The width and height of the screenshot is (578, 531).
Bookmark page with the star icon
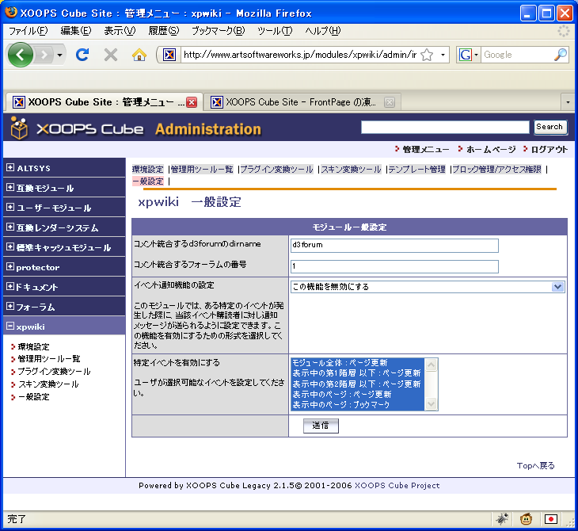click(x=427, y=55)
